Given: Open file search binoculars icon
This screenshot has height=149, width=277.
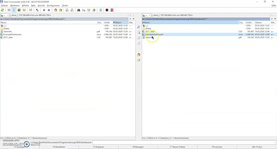Looking at the screenshot, I should pyautogui.click(x=79, y=10).
